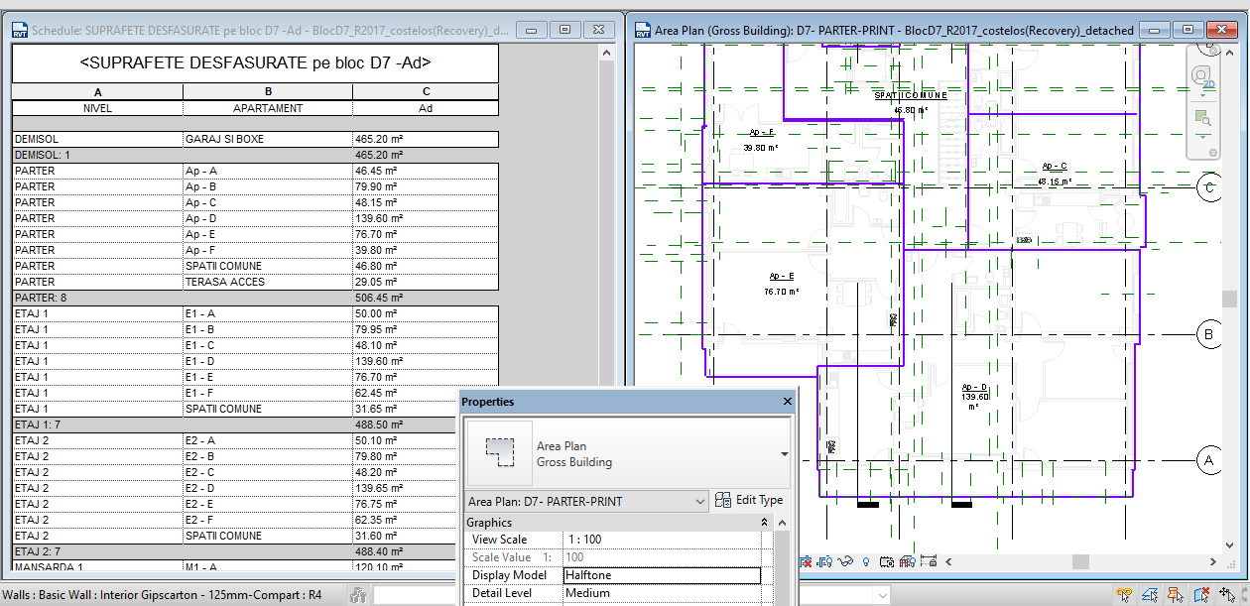Select column header A in schedule
This screenshot has height=606, width=1250.
97,92
